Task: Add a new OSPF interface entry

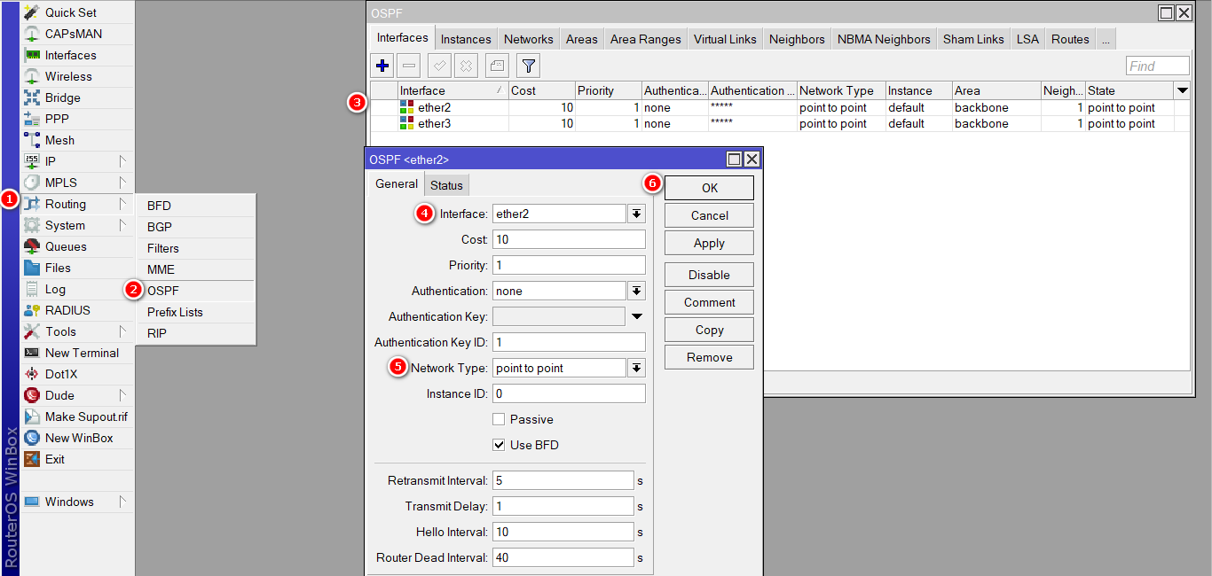Action: pyautogui.click(x=382, y=65)
